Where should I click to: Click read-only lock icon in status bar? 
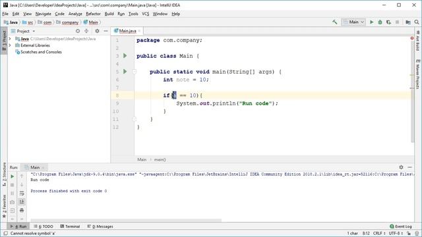[409, 233]
